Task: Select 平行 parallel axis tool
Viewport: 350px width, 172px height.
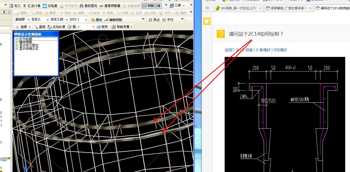Action: click(168, 20)
